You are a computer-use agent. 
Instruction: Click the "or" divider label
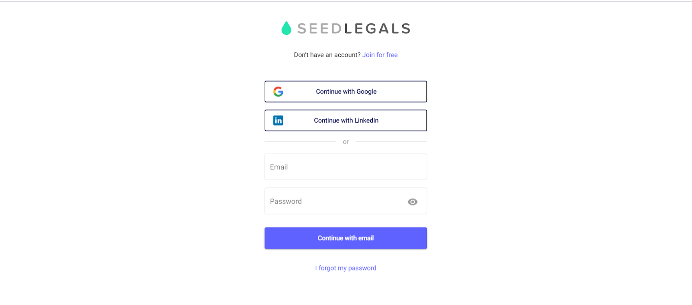pos(346,142)
